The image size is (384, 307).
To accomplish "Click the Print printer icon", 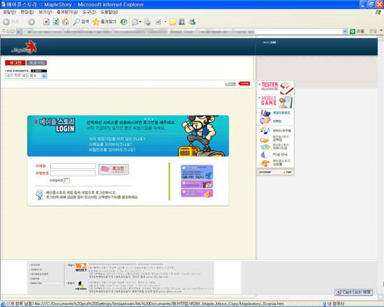I will click(147, 22).
